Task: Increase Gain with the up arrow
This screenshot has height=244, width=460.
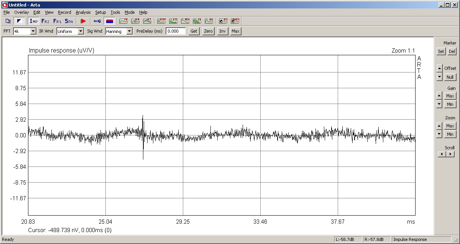Action: tap(439, 96)
